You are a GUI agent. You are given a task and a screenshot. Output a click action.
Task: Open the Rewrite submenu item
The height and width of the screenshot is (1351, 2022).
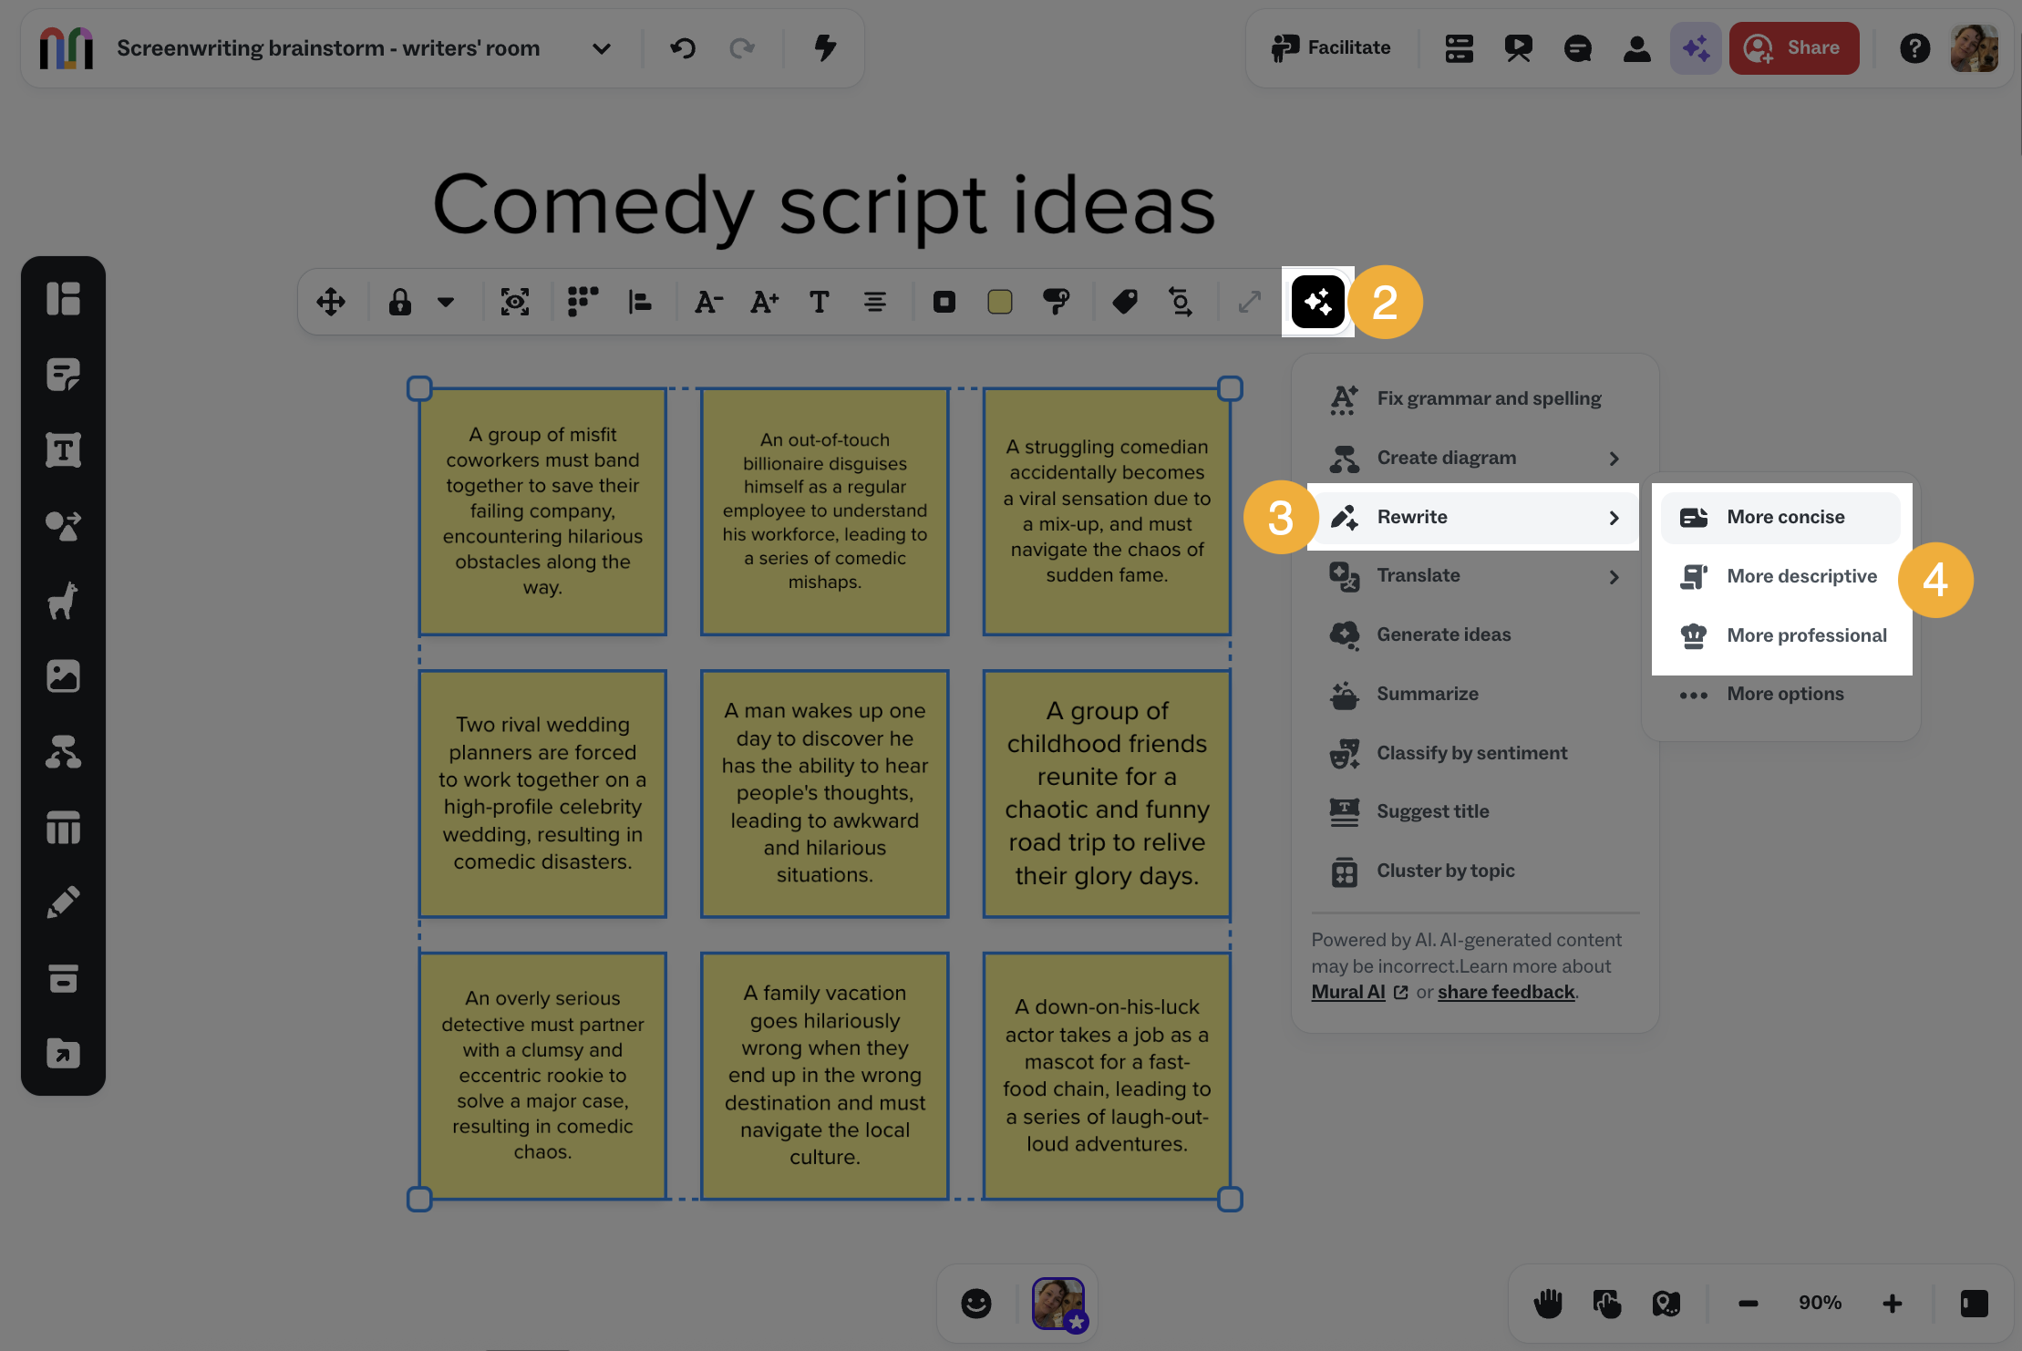click(1475, 517)
